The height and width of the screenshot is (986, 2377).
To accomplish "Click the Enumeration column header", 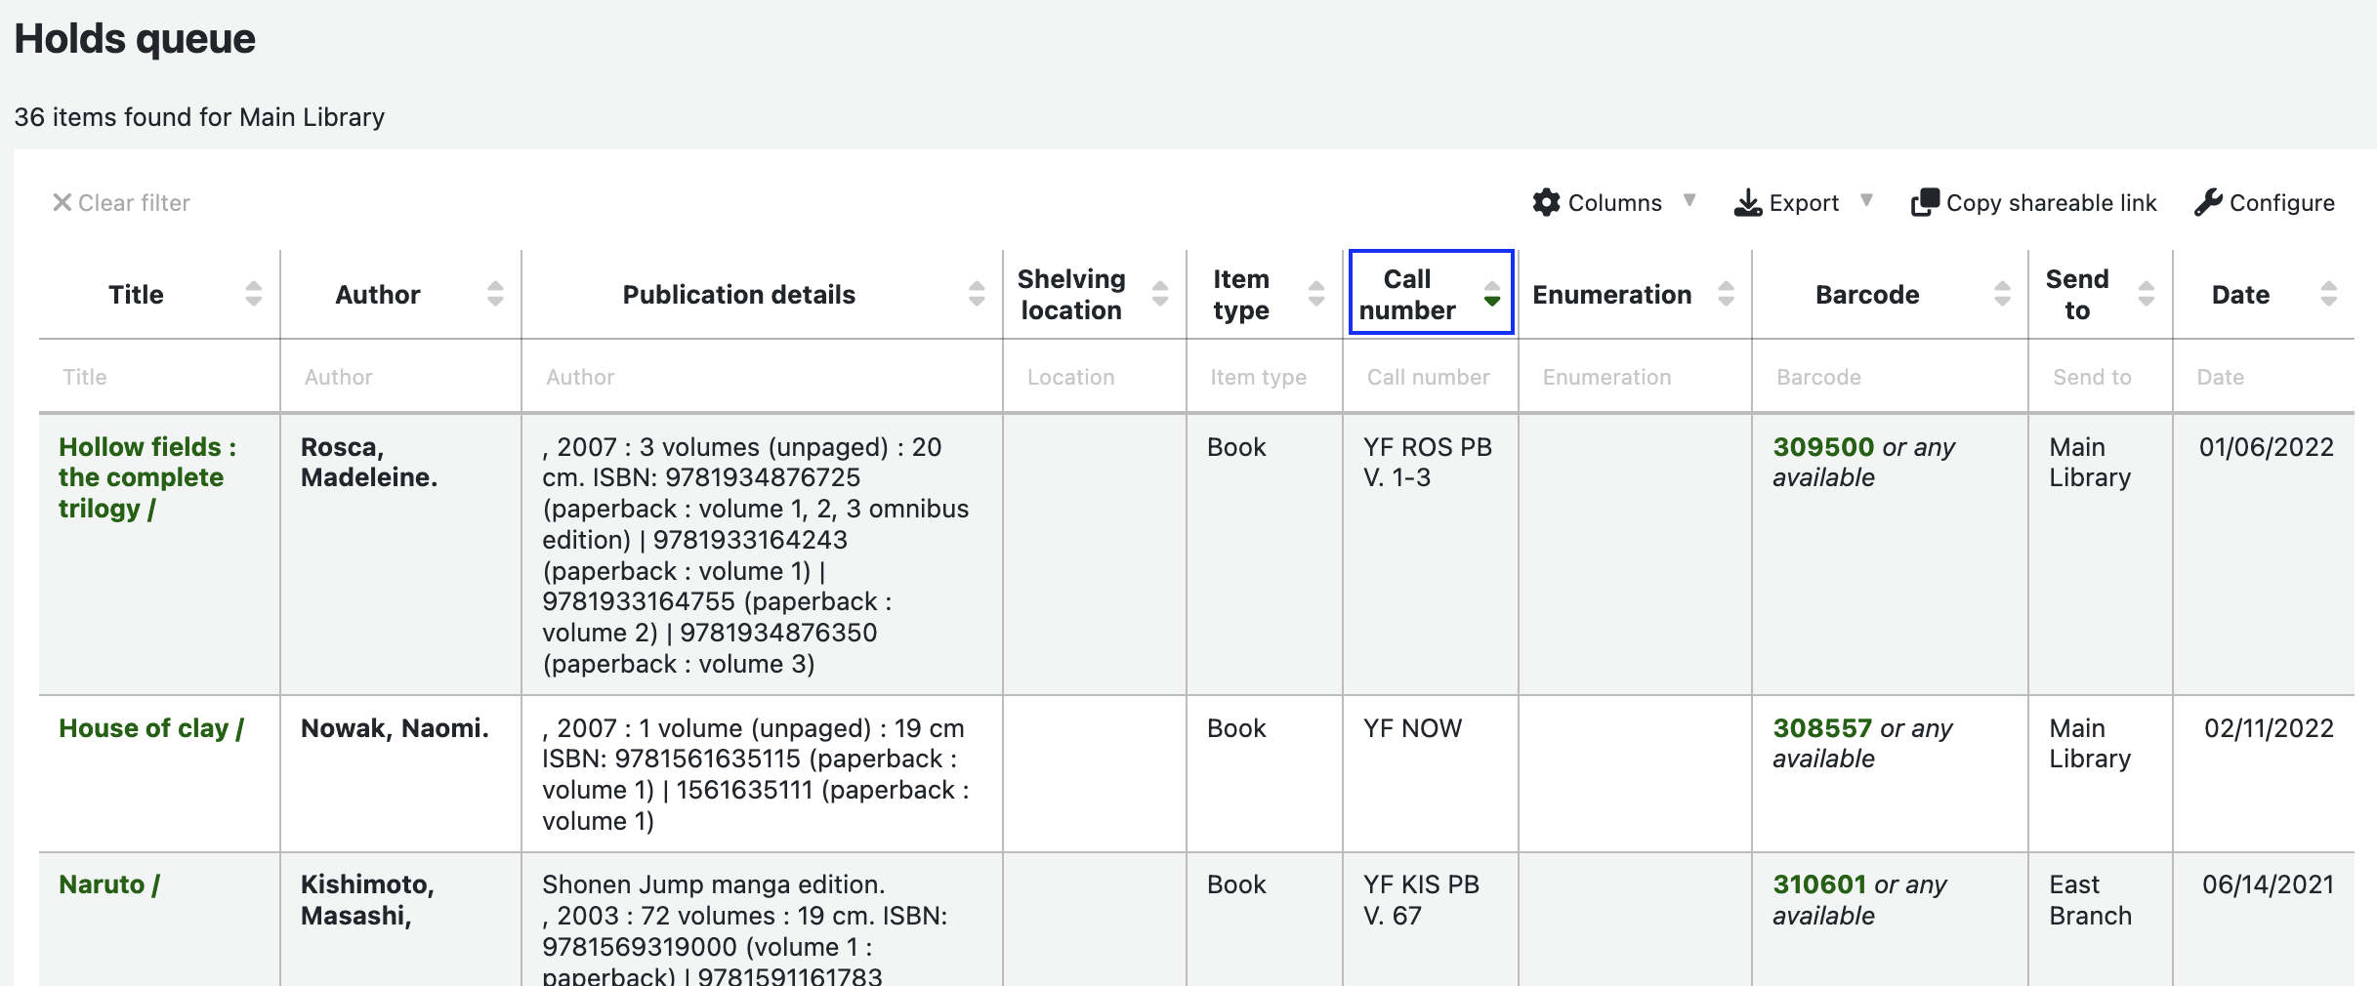I will point(1611,294).
